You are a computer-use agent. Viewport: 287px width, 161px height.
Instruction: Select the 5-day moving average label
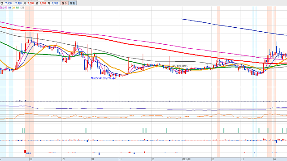click(x=6, y=8)
